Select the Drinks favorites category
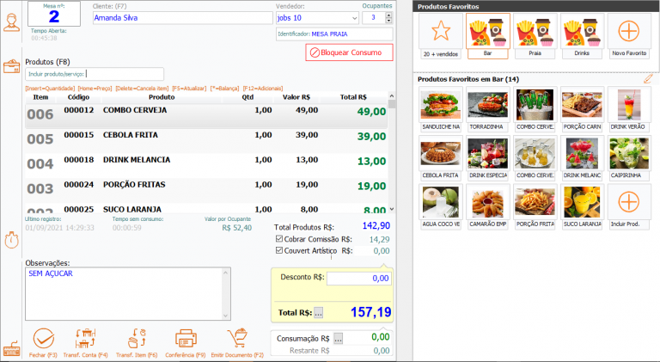Screen dimensions: 660x362 pos(582,33)
